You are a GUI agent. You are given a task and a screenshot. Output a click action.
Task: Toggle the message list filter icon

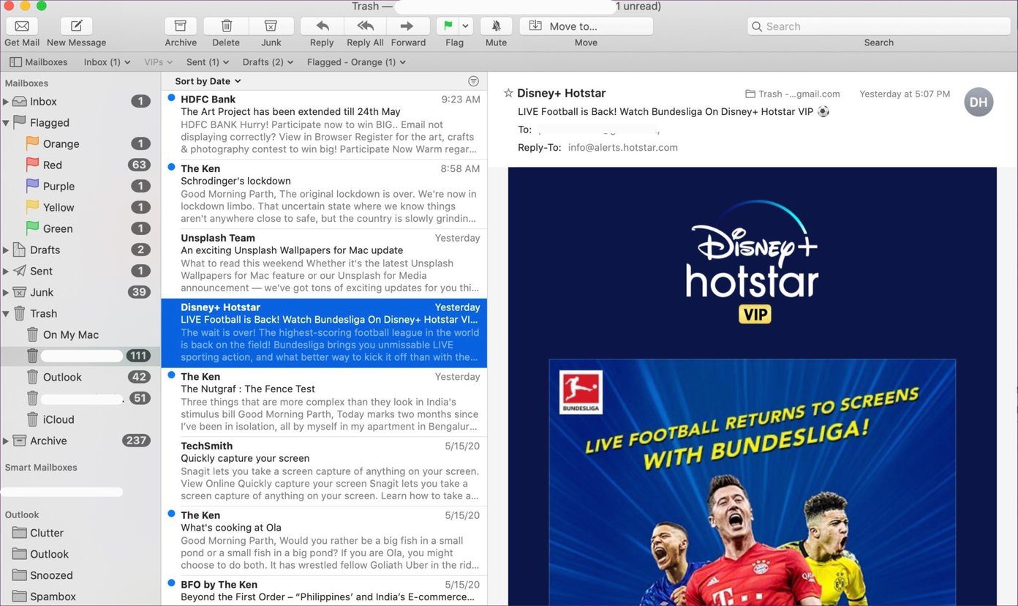[x=473, y=81]
